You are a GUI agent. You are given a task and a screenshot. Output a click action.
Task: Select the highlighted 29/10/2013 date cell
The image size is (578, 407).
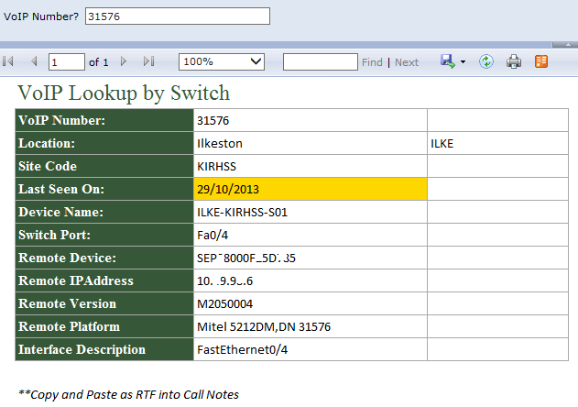point(311,189)
